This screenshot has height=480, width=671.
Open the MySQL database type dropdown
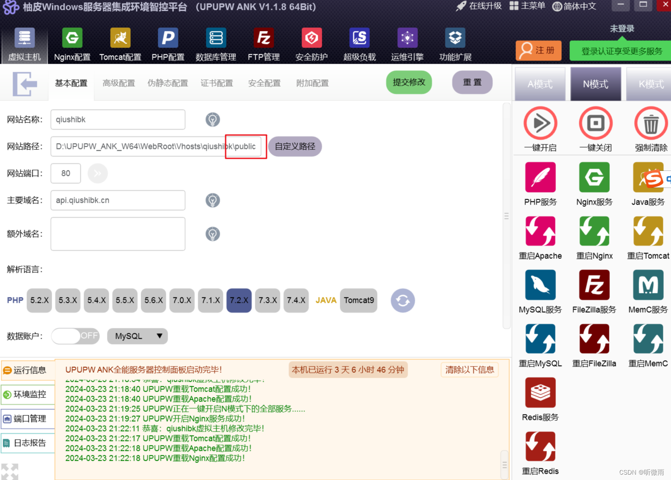click(x=138, y=336)
